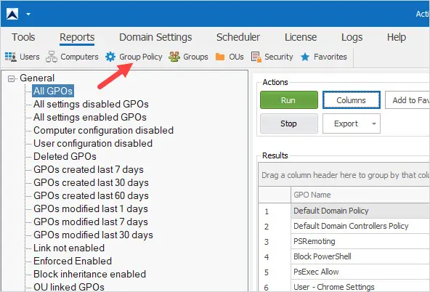Switch to the Domain Settings tab
This screenshot has height=292, width=430.
pyautogui.click(x=155, y=37)
